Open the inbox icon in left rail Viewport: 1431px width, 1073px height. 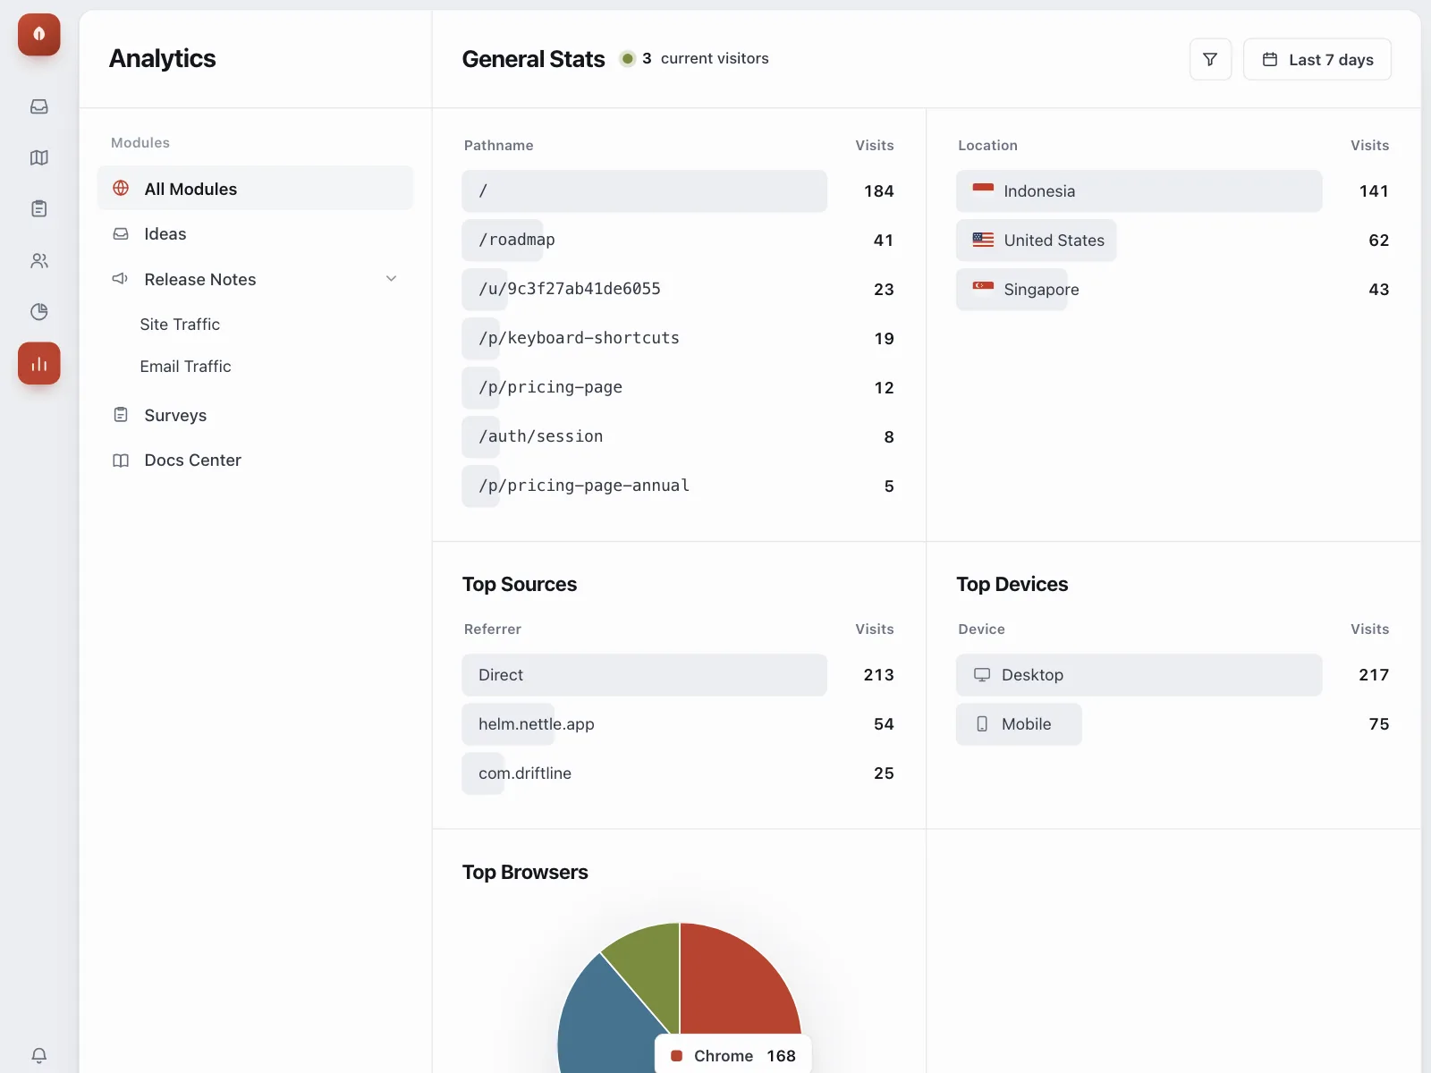(x=39, y=106)
